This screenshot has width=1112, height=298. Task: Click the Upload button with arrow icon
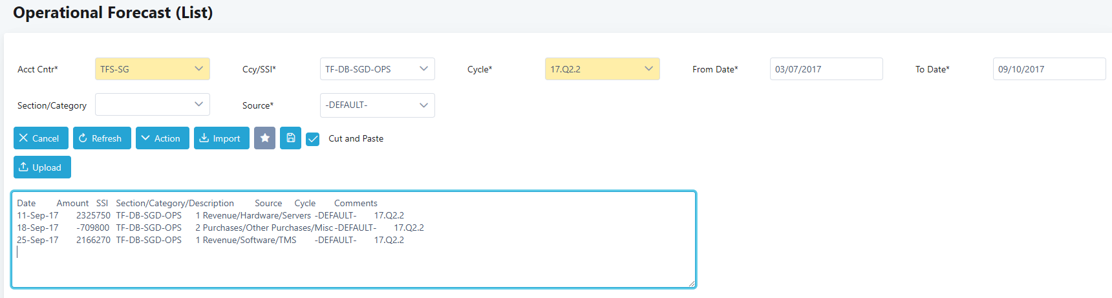tap(42, 167)
